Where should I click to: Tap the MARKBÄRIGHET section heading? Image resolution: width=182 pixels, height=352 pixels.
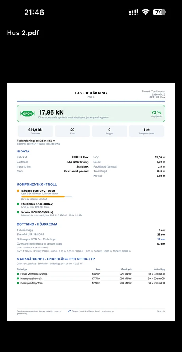[56, 259]
